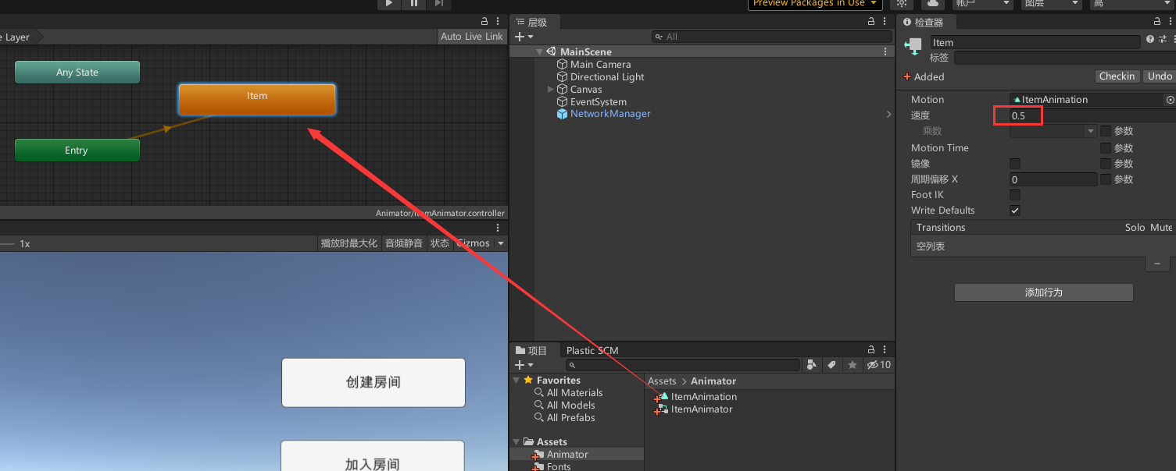Click the lock icon on the Inspector panel
Screen dimensions: 1176x471
coord(1157,21)
